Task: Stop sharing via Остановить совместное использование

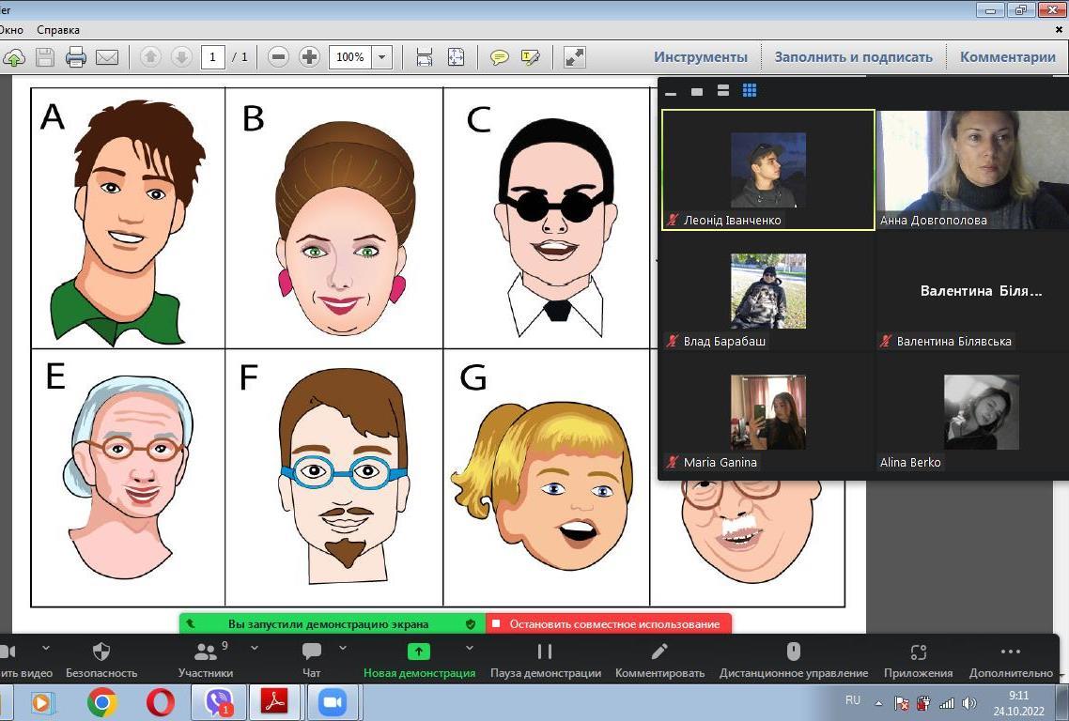Action: click(609, 624)
